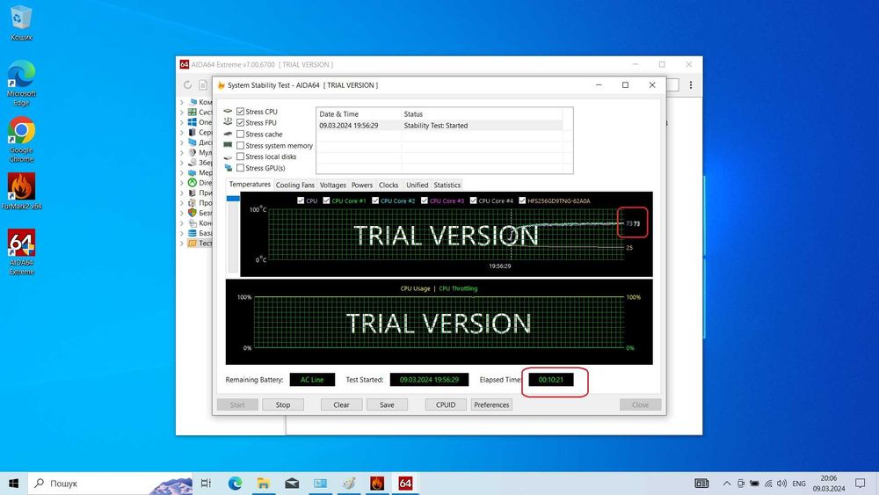Switch to the Voltages tab
The height and width of the screenshot is (495, 879).
pos(333,185)
